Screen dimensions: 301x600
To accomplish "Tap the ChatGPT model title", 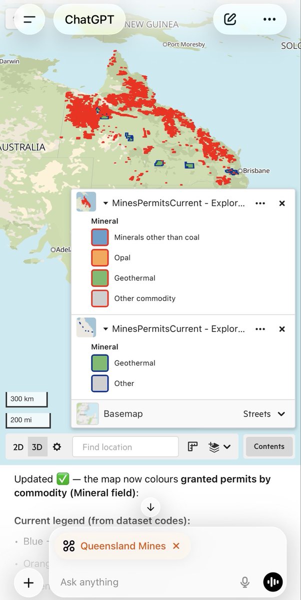I will click(89, 19).
